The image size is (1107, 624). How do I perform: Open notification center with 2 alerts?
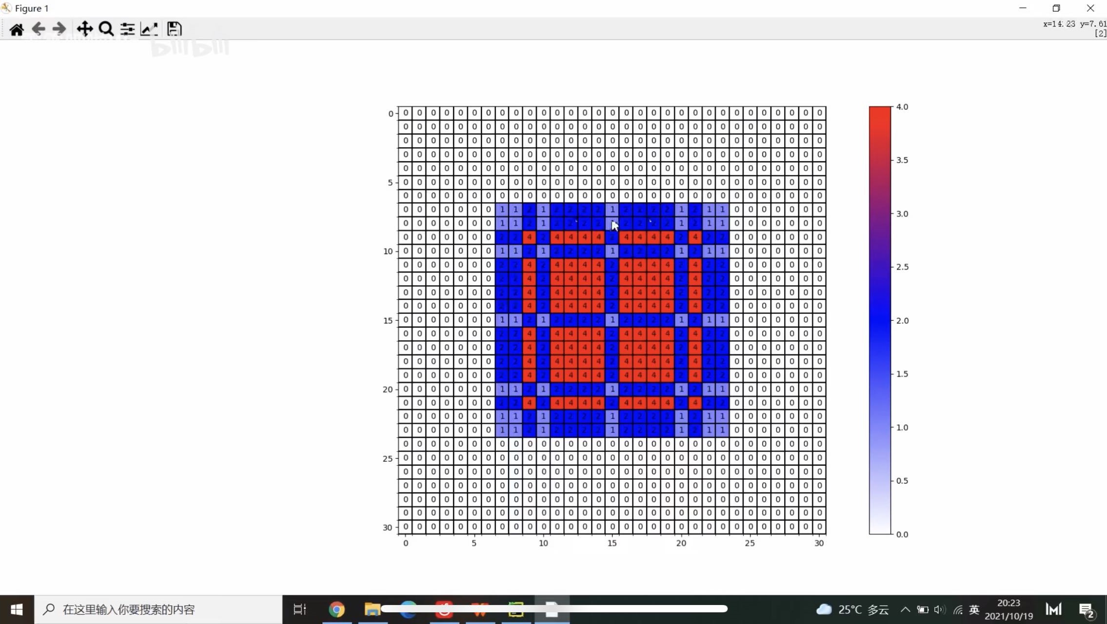[1087, 609]
